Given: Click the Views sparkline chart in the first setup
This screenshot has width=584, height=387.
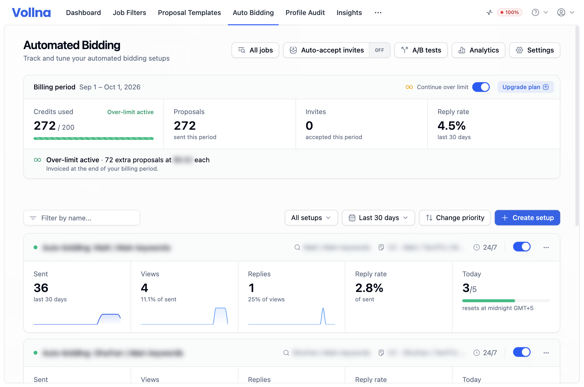Looking at the screenshot, I should [184, 316].
